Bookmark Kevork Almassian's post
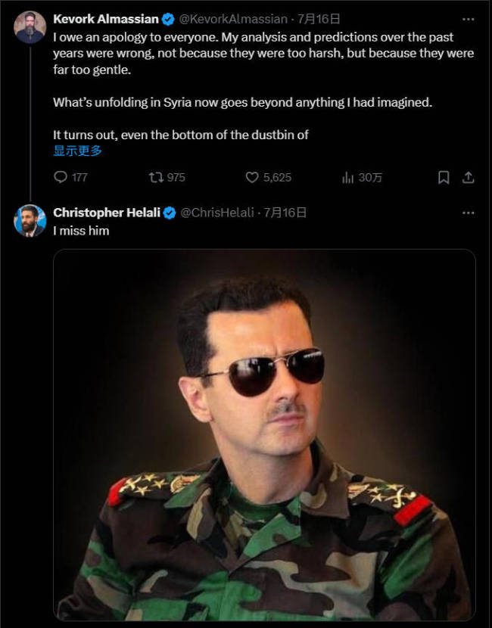This screenshot has height=628, width=492. (x=444, y=177)
